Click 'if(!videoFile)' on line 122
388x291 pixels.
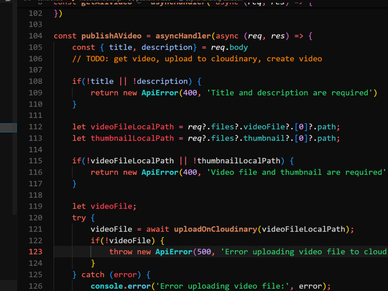123,241
